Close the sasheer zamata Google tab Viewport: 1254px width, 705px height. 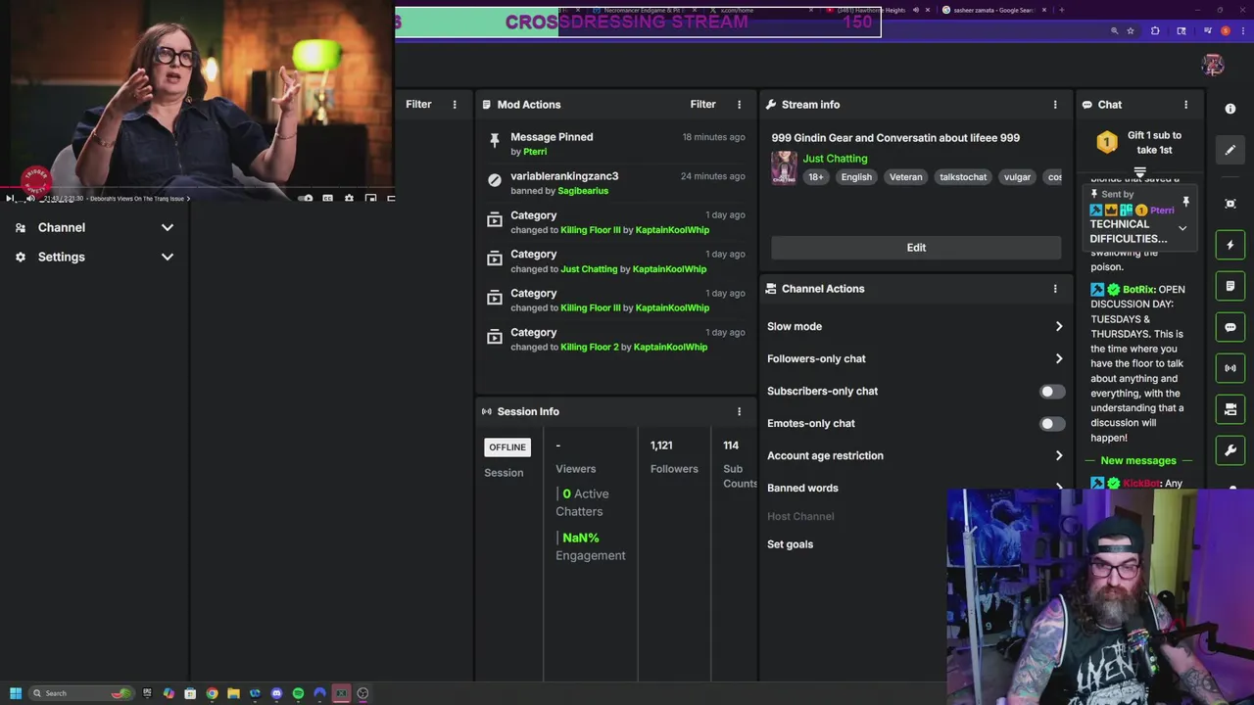1044,10
